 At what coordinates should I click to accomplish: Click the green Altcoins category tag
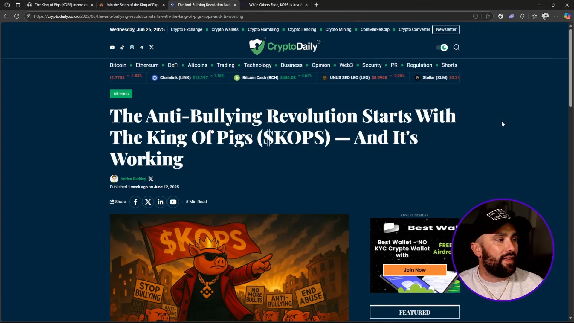pos(121,94)
